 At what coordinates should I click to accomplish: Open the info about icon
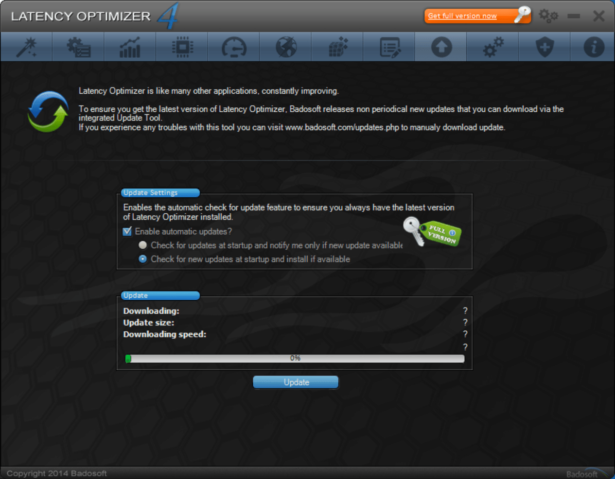click(594, 47)
